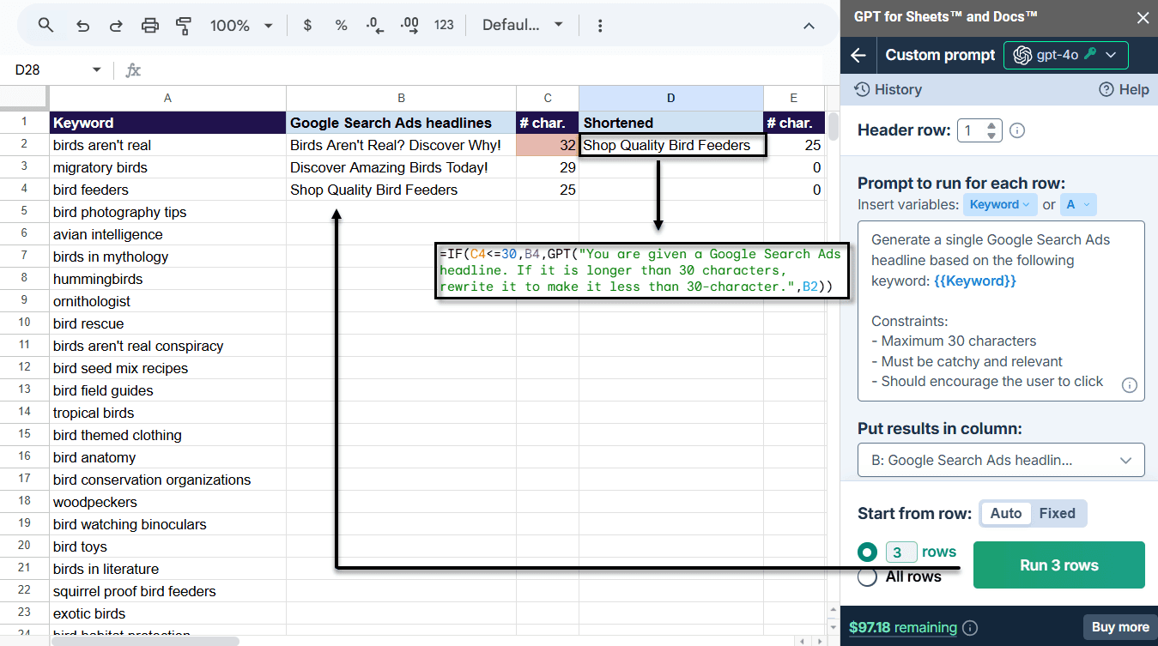This screenshot has width=1158, height=646.
Task: Select the All rows radio button
Action: pos(867,577)
